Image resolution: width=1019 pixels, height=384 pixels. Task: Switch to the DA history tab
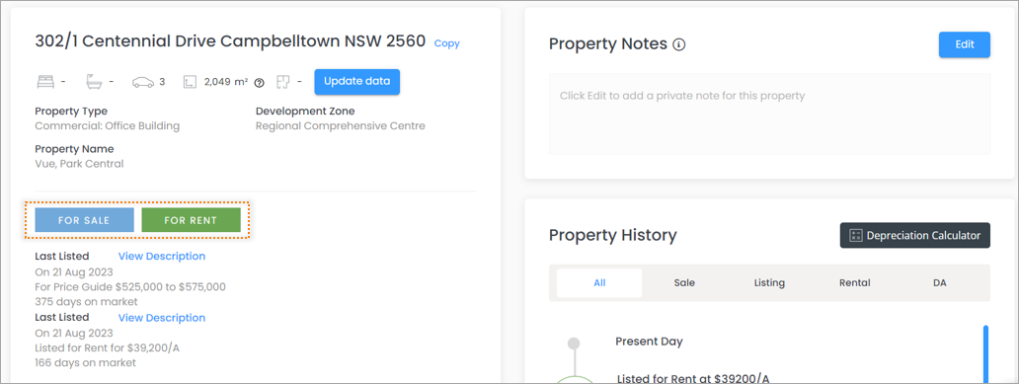coord(940,282)
